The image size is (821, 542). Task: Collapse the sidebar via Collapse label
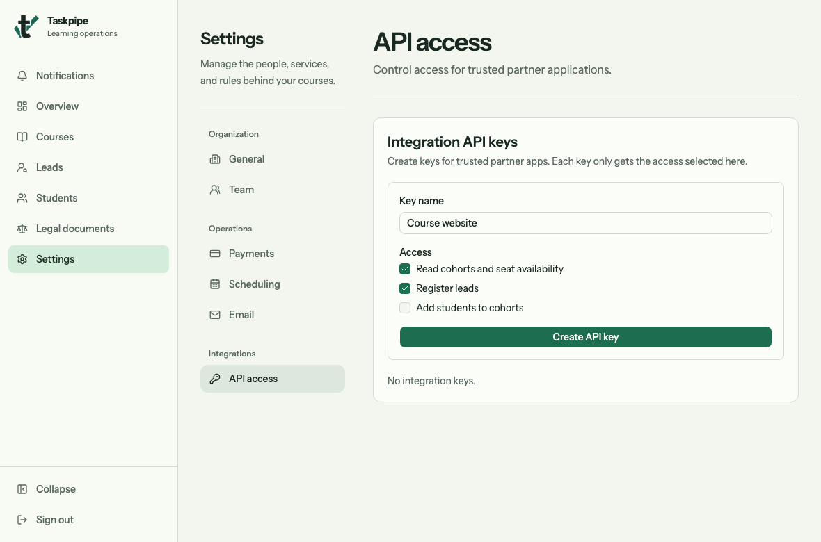click(x=56, y=489)
